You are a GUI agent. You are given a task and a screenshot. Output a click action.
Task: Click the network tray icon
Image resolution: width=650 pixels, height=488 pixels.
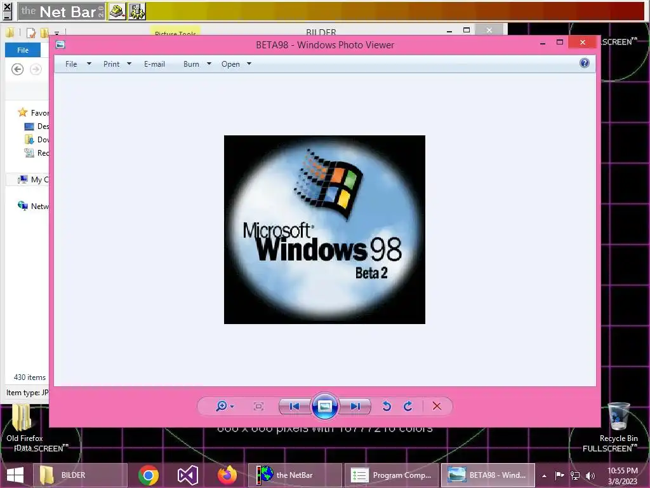click(575, 475)
